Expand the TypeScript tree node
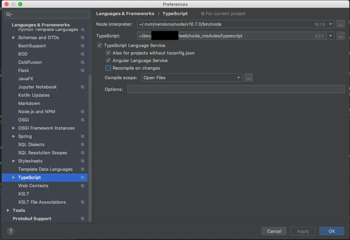 click(x=14, y=177)
